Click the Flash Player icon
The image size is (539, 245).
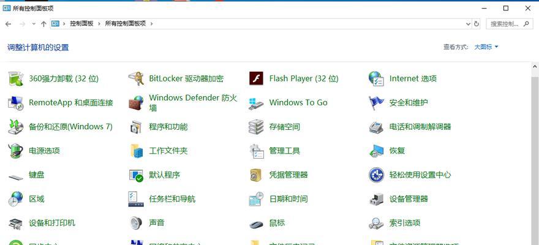tap(256, 78)
